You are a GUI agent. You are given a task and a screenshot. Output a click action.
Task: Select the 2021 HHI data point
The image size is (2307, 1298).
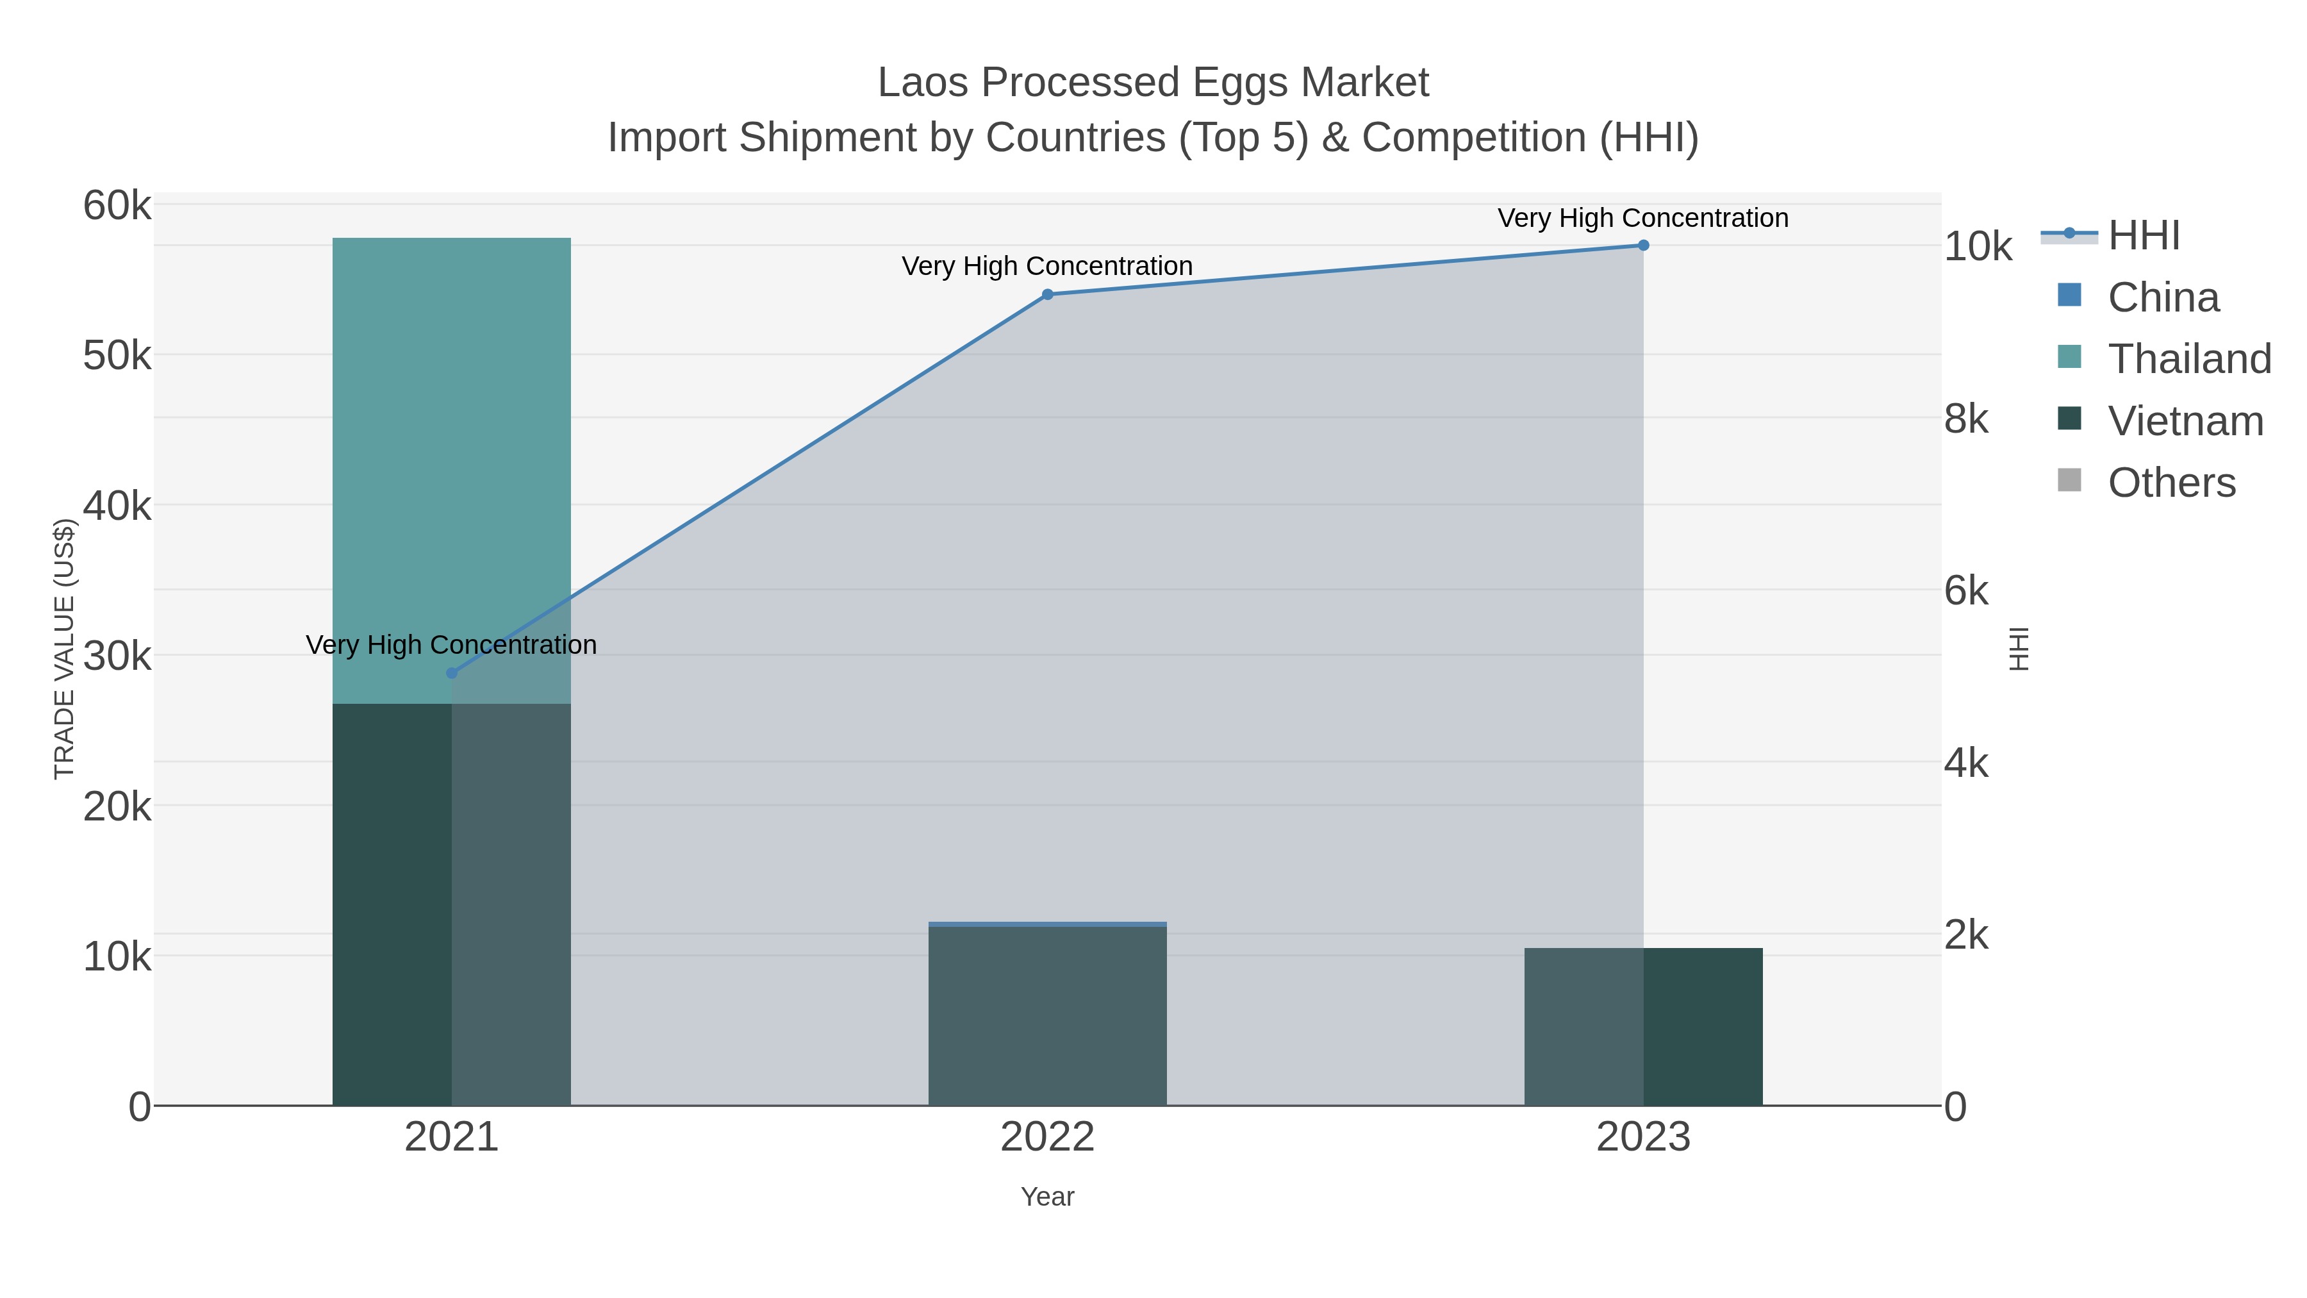coord(451,674)
